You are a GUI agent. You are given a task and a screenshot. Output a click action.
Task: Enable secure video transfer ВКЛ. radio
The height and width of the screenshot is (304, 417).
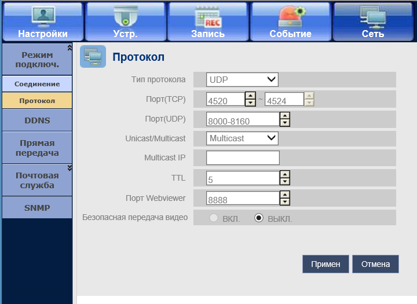point(214,218)
